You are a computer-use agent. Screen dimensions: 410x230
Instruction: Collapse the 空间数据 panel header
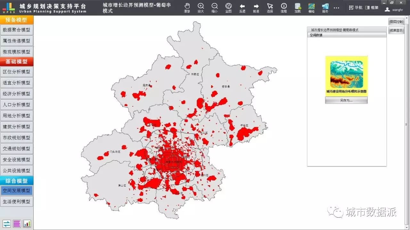pyautogui.click(x=347, y=35)
